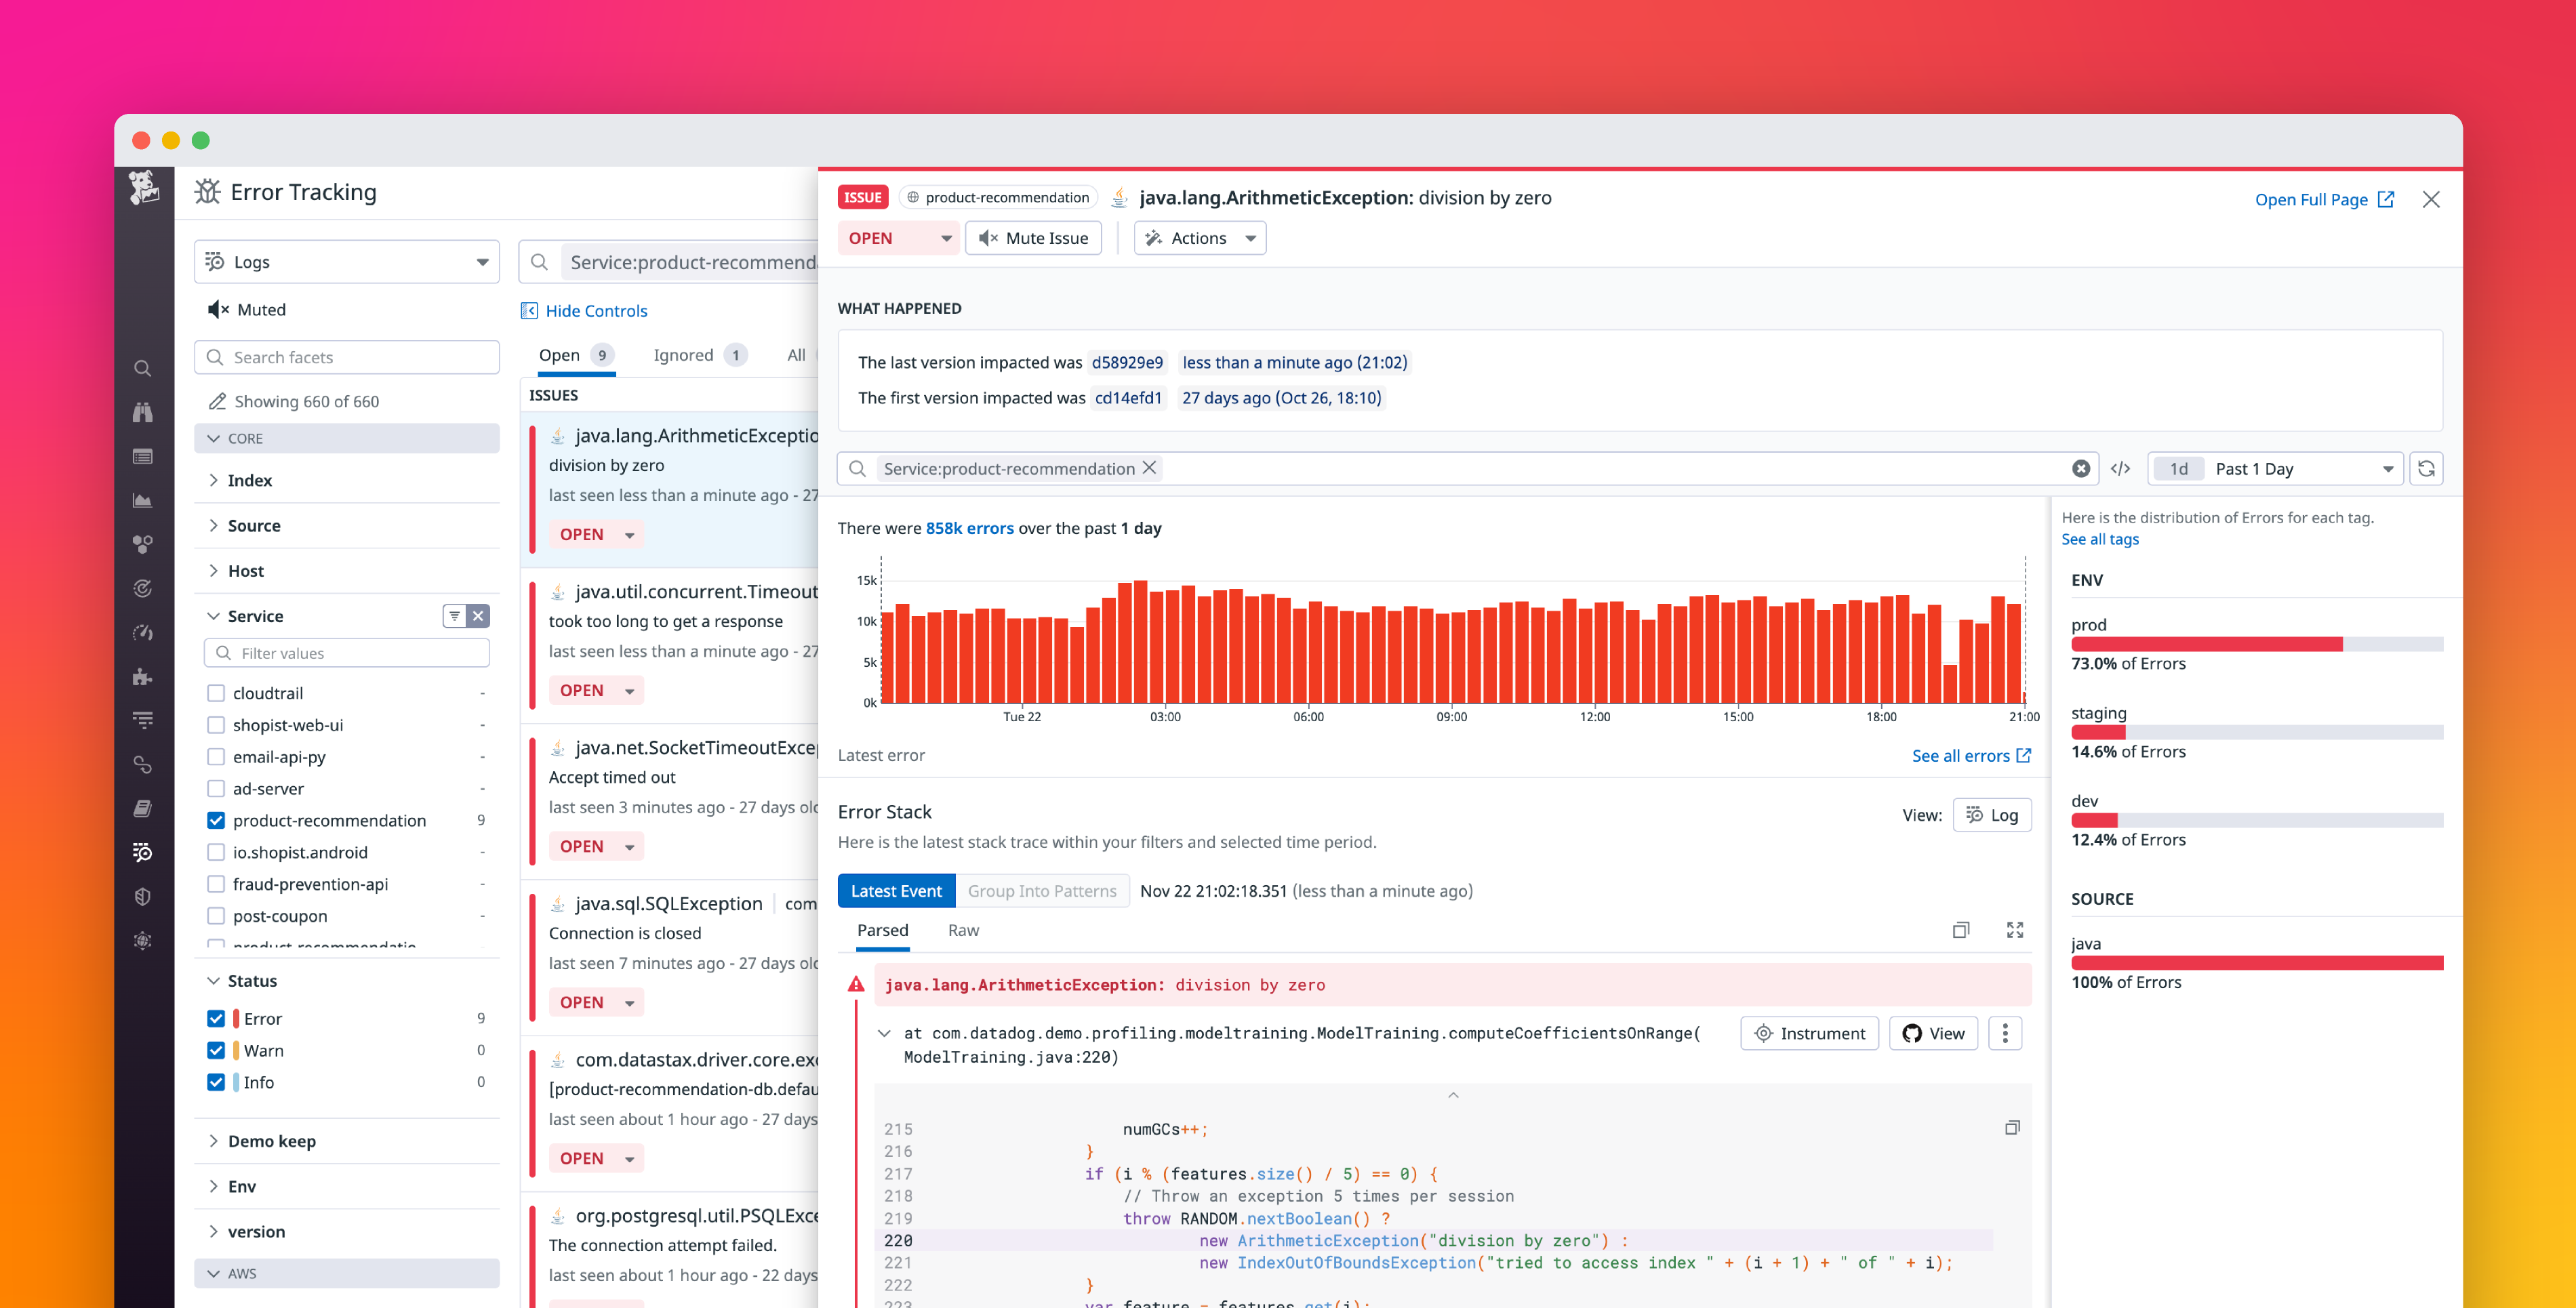Click the Mute Issue button

pos(1033,238)
